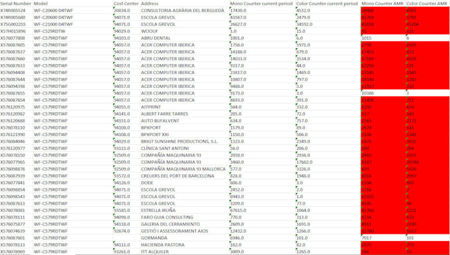450x255 pixels.
Task: Select cost center cell 94151.0
Action: 122,121
